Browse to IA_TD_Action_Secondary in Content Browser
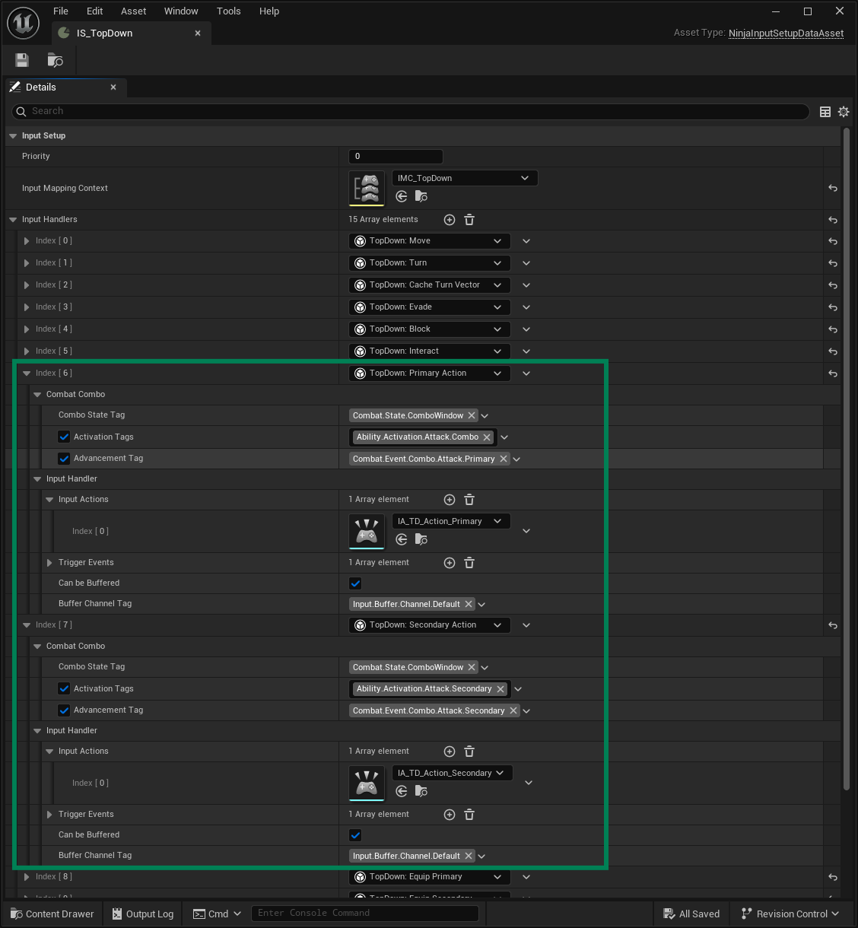The width and height of the screenshot is (858, 928). coord(421,791)
